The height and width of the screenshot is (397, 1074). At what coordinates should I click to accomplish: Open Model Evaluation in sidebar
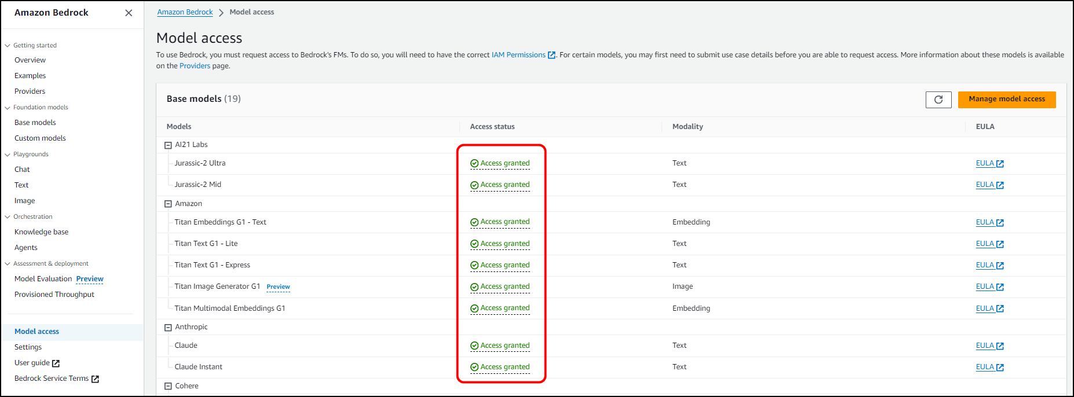point(43,279)
